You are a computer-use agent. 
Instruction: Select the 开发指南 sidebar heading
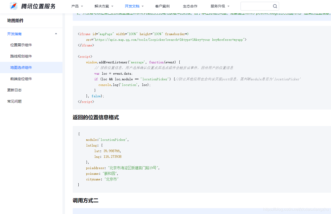tap(14, 34)
